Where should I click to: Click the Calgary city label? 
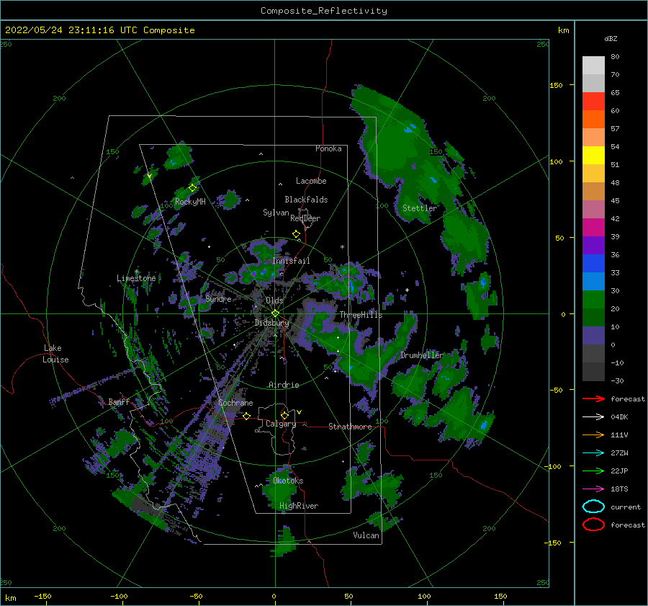click(281, 424)
